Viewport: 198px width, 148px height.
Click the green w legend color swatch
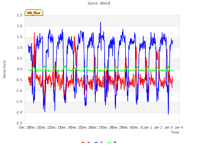click(109, 142)
